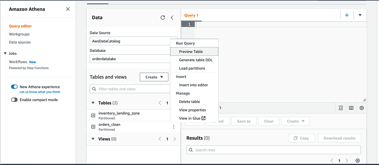Choose Delete table menu item
The width and height of the screenshot is (379, 165).
point(194,102)
